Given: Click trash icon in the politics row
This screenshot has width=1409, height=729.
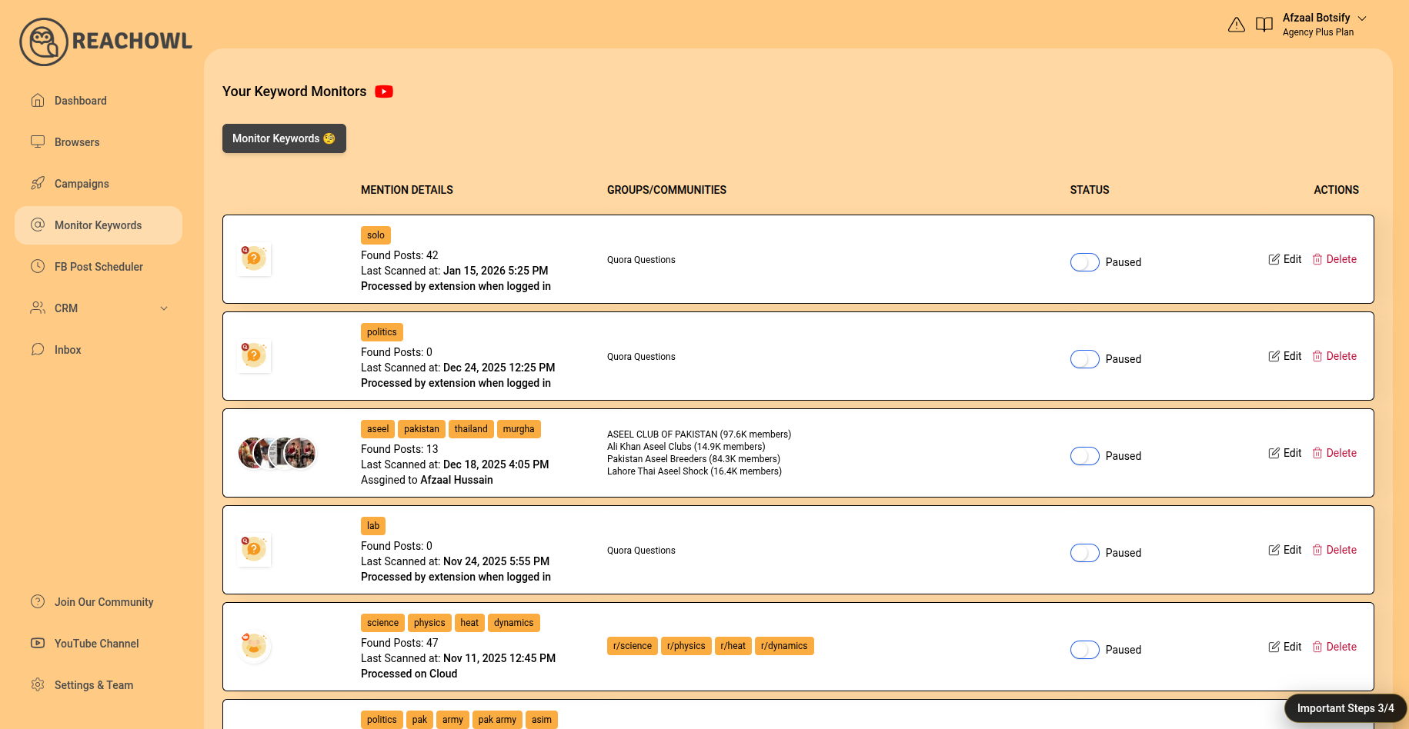Looking at the screenshot, I should coord(1317,356).
